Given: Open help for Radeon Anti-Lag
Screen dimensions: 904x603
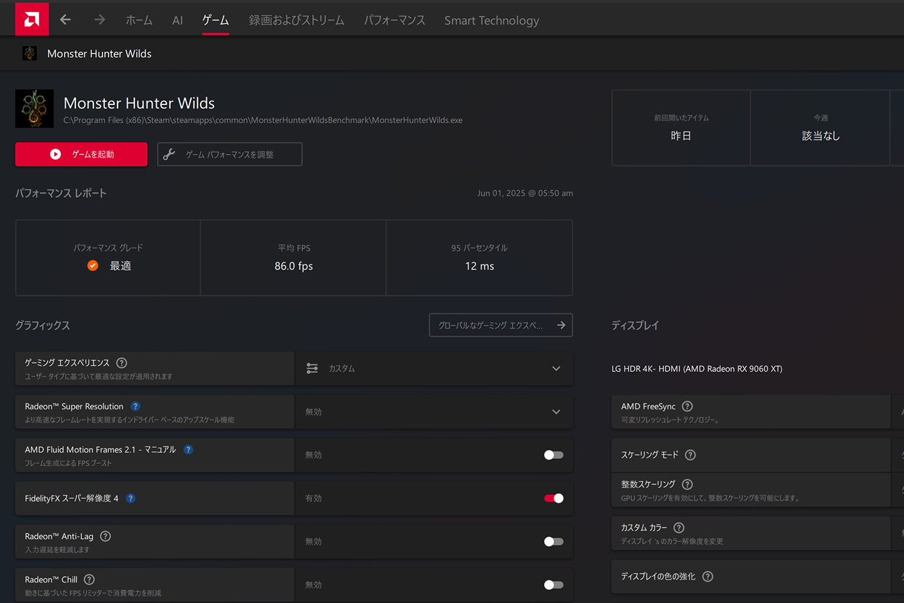Looking at the screenshot, I should 105,536.
